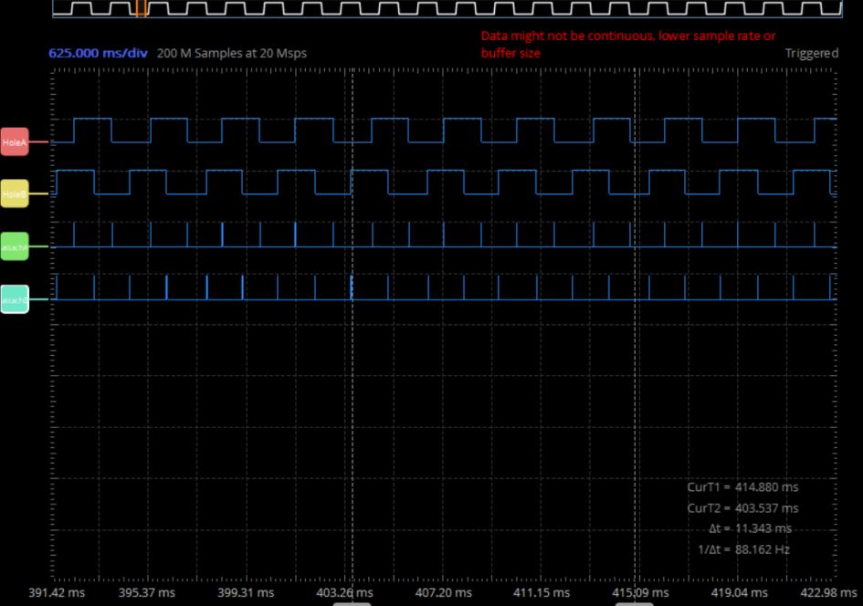Click the highlighted teal attach channel label

coord(14,298)
